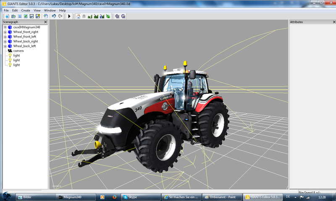Click GIANTS Editor 5.0.3 taskbar button
336x201 pixels.
coord(263,197)
